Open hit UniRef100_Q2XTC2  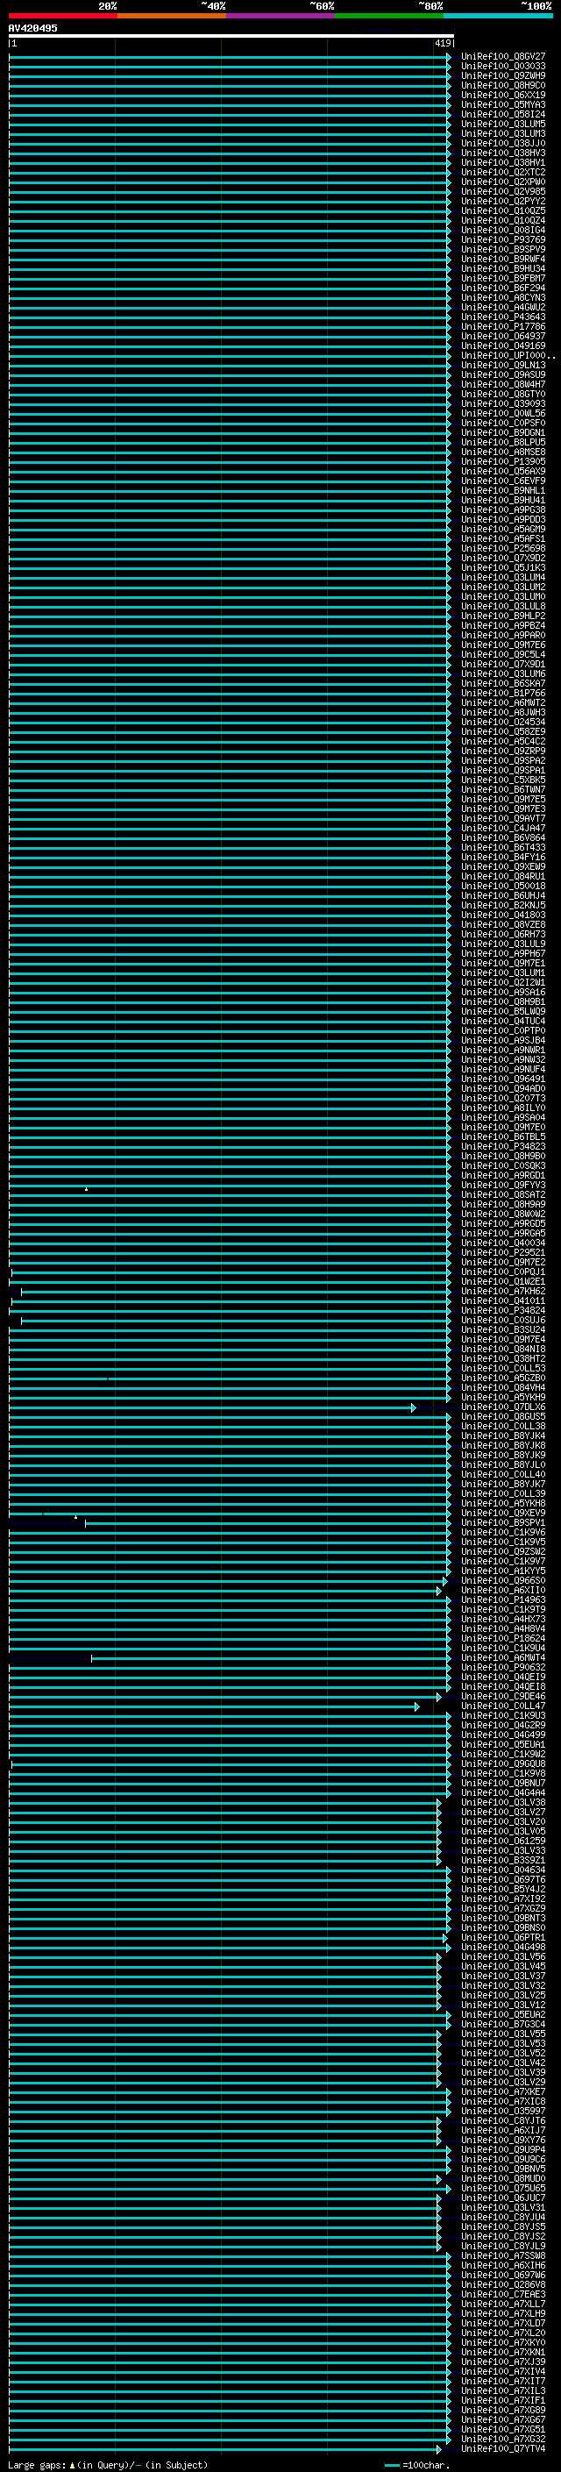tap(503, 173)
